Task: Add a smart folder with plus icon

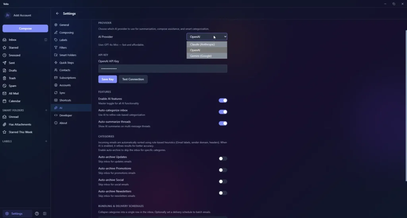Action: pos(46,110)
